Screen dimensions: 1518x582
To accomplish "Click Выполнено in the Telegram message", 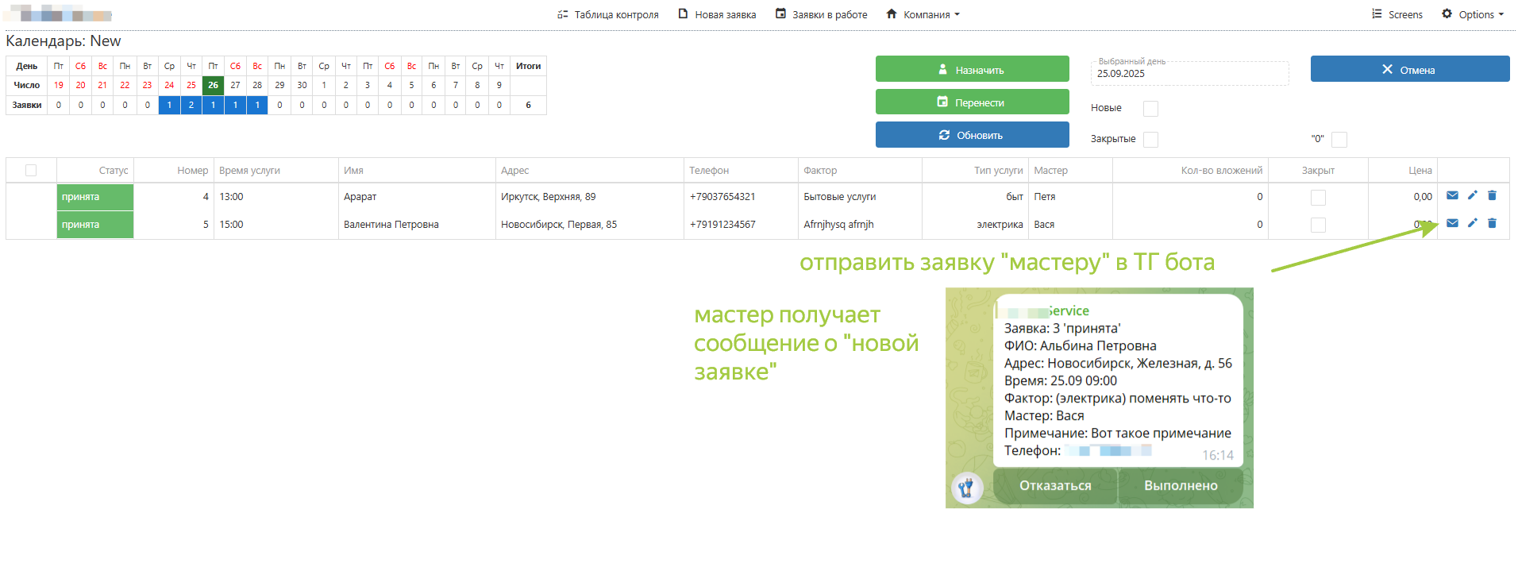I will point(1181,486).
